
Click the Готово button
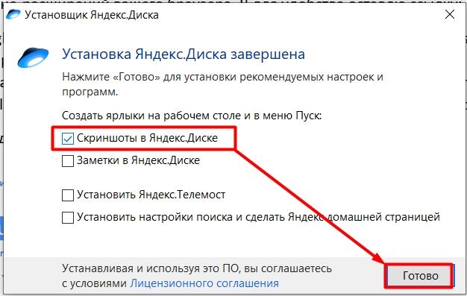tap(420, 276)
